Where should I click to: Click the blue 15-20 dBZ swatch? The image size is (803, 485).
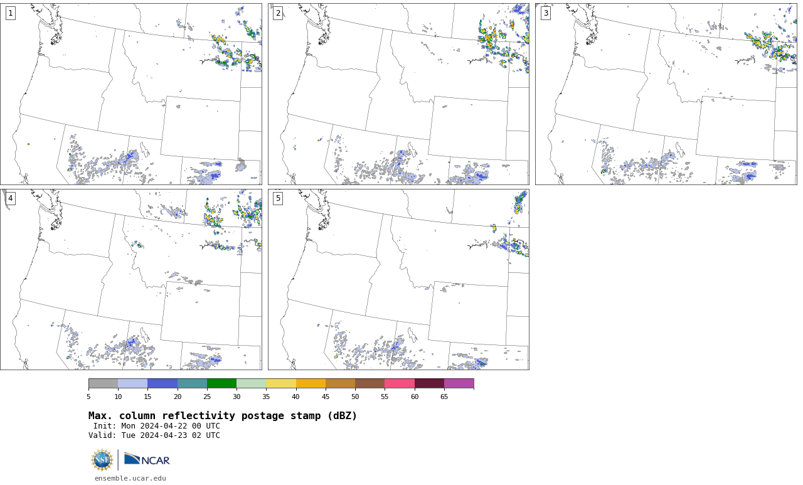(x=162, y=383)
